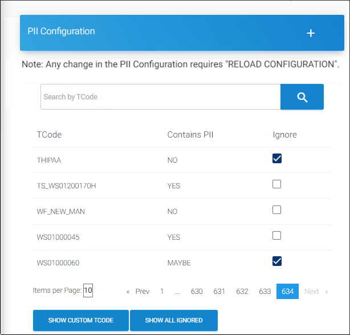The image size is (350, 335).
Task: Tick the Ignore checkbox for WS01000045
Action: pyautogui.click(x=277, y=236)
